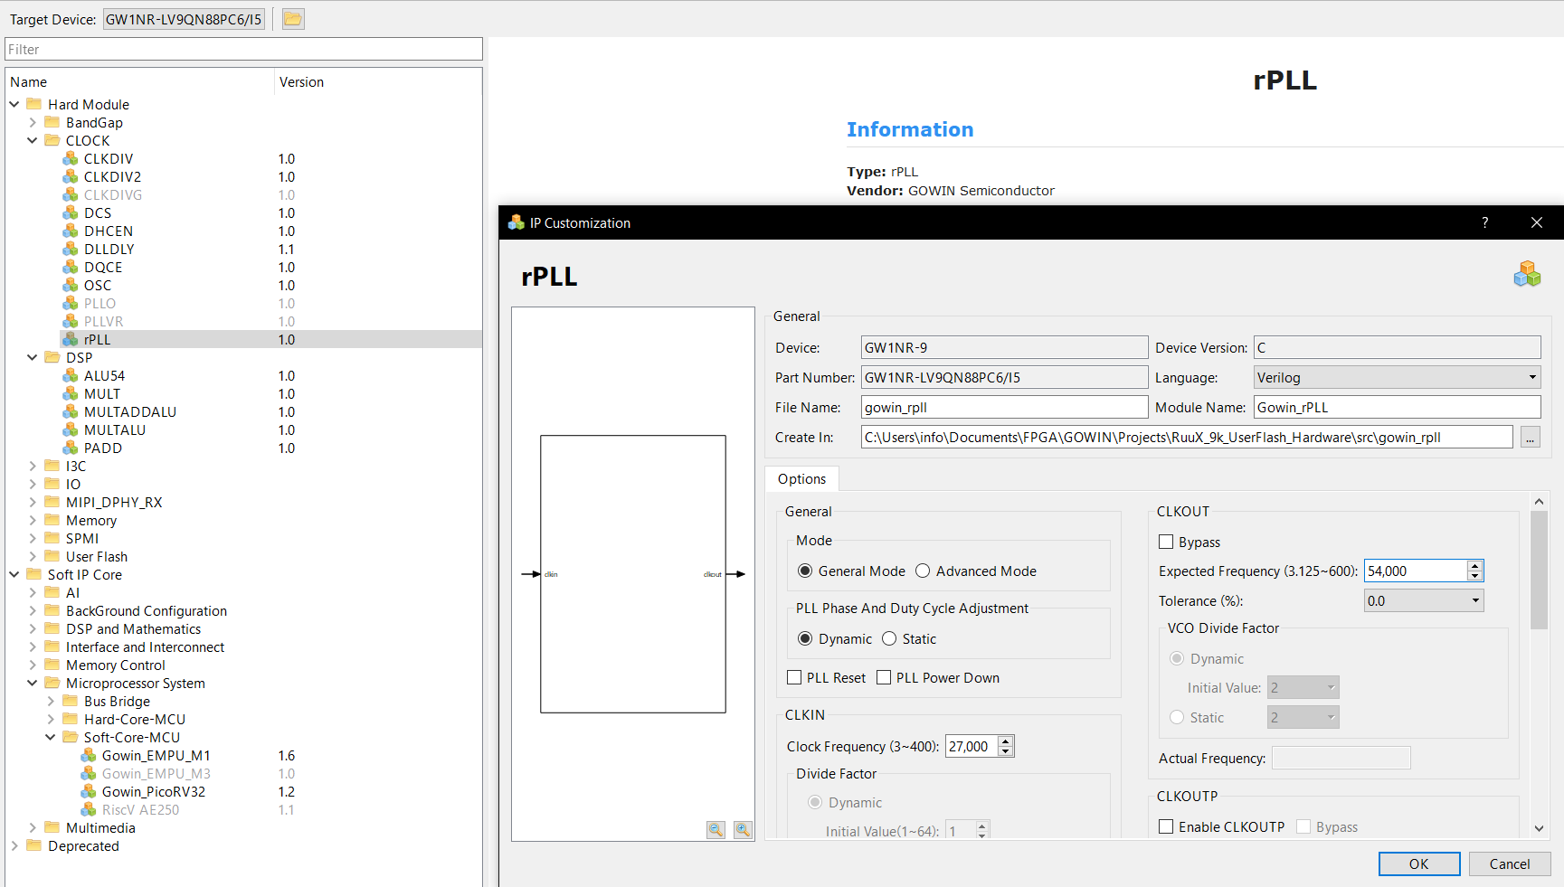Collapse the CLOCK folder
This screenshot has width=1564, height=887.
point(33,140)
